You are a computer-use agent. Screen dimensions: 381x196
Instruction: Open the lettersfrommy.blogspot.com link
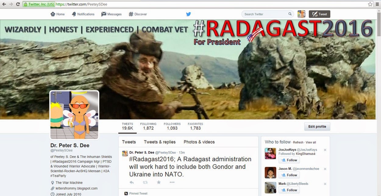click(x=77, y=188)
